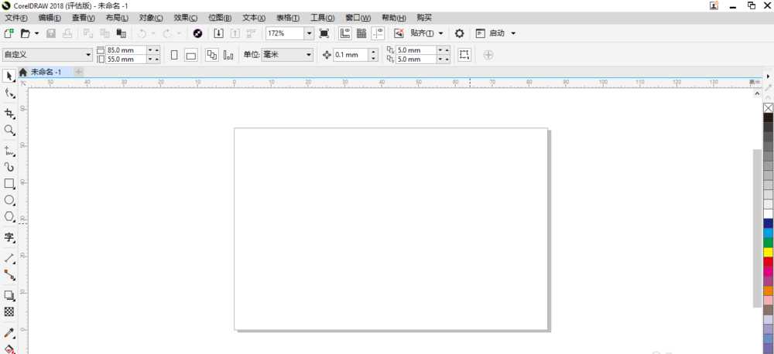Pick the Zoom magnifier tool

pos(9,130)
